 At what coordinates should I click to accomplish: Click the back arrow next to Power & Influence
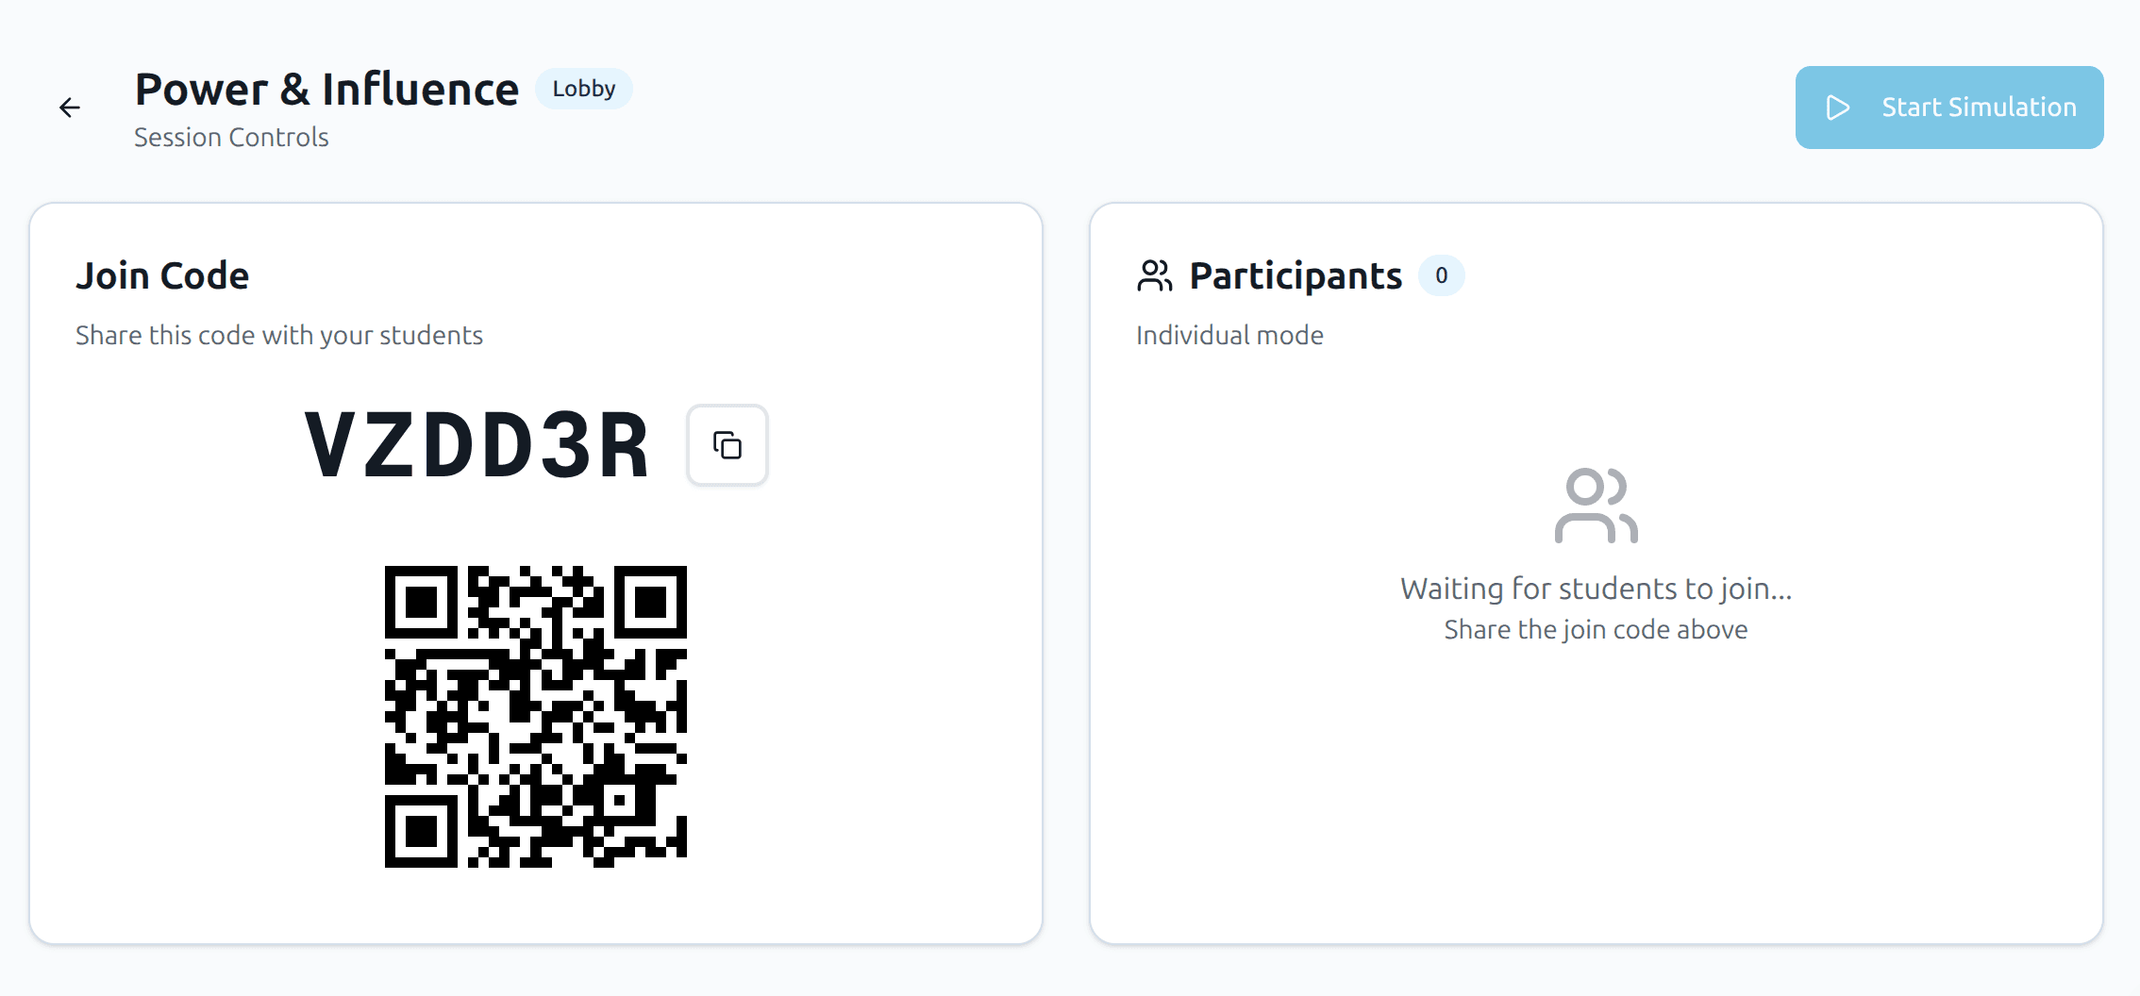point(70,108)
